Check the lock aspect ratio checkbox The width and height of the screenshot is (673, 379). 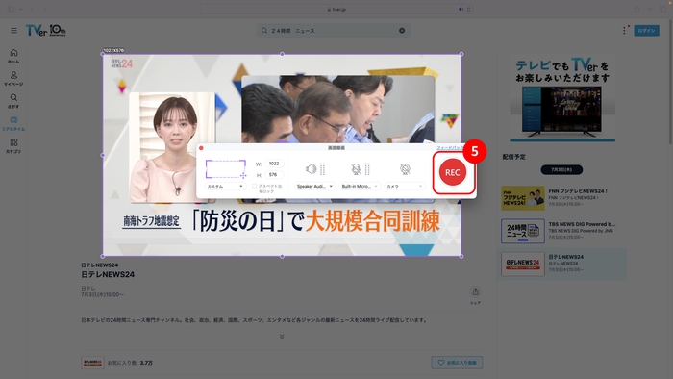pyautogui.click(x=254, y=186)
